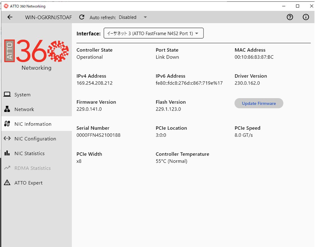Select the PCIe speed value 8.0 GT/s

(x=244, y=135)
